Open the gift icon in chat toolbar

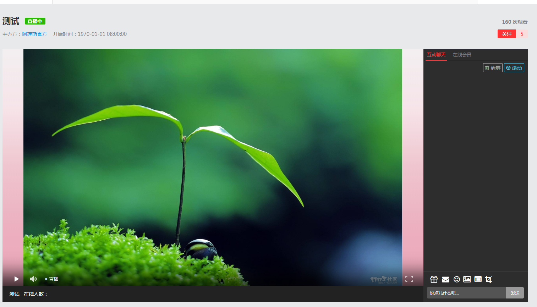(434, 279)
